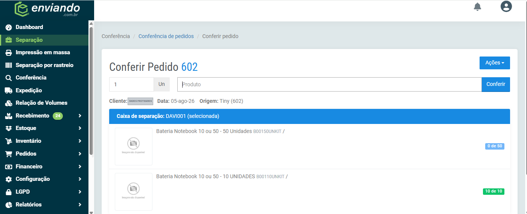Image resolution: width=527 pixels, height=214 pixels.
Task: Click the Origem: Tiny (602) text
Action: tap(221, 101)
